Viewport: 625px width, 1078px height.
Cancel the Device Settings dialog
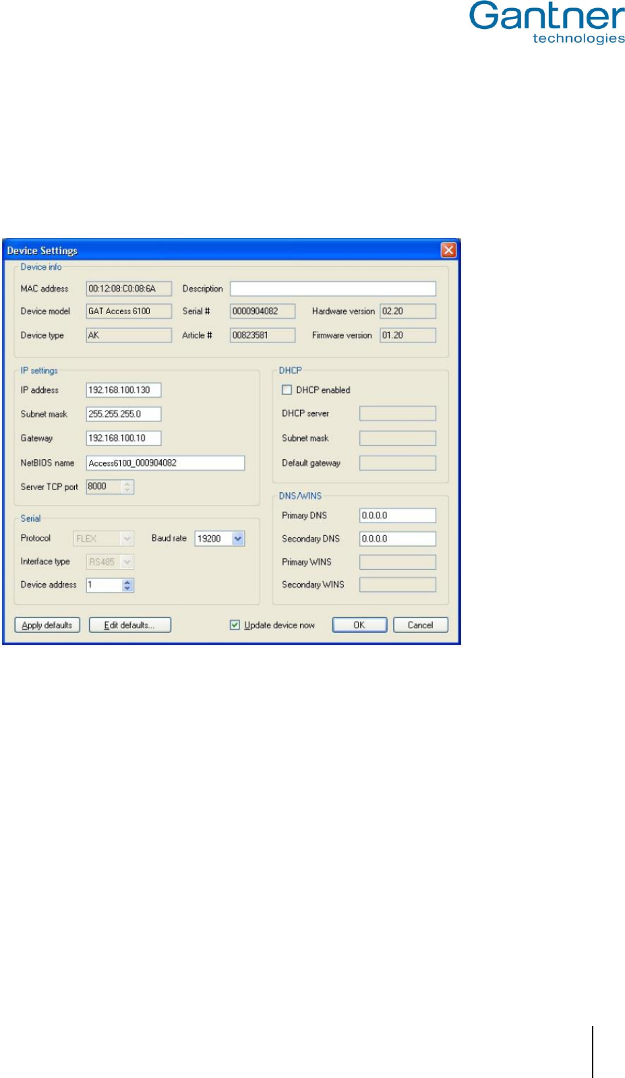[x=421, y=625]
